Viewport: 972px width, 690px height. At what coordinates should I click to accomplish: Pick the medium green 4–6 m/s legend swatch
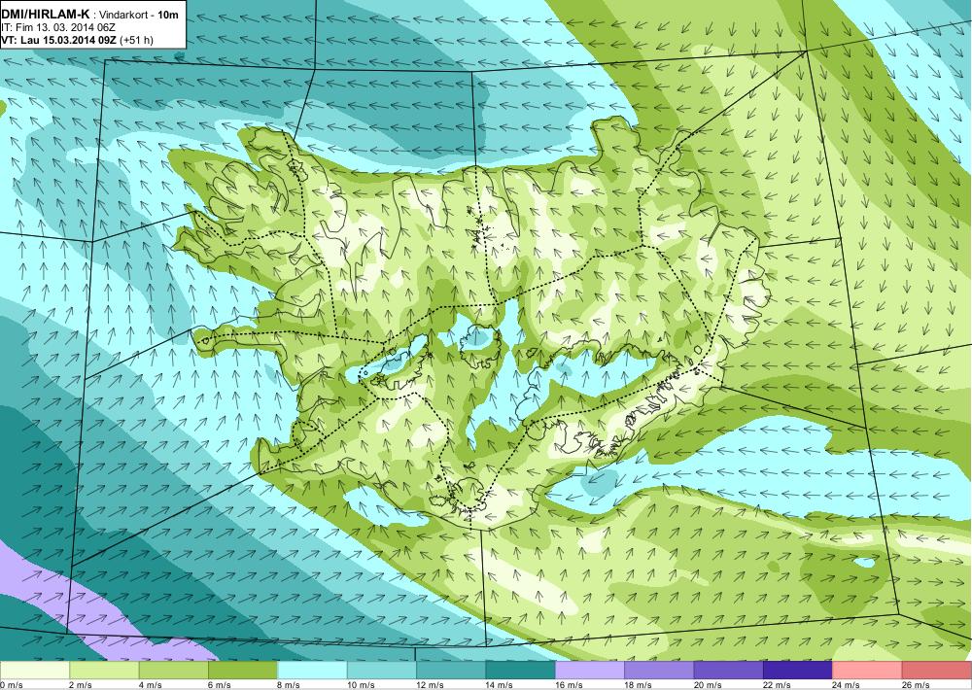tap(174, 671)
